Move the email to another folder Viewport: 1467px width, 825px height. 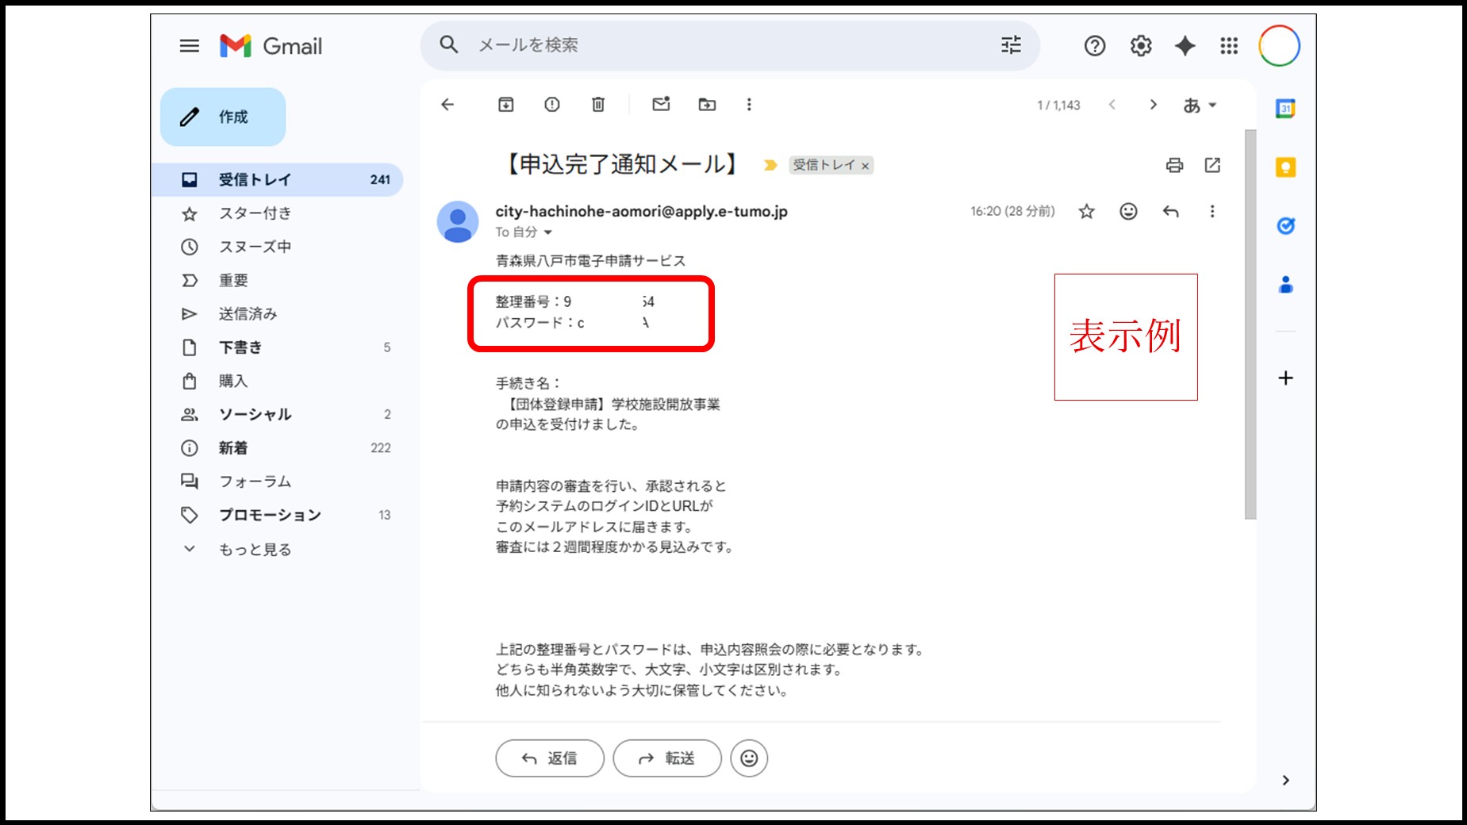coord(706,104)
